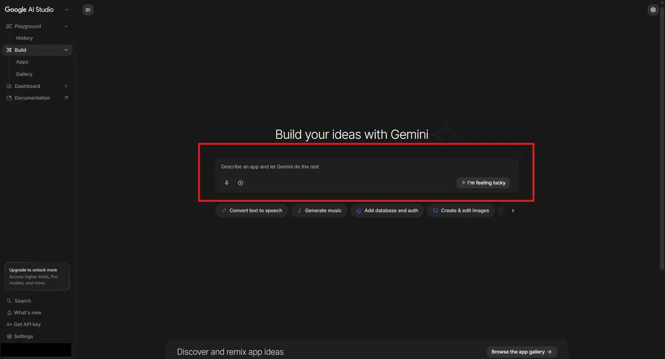Select the Generate music suggestion chip
This screenshot has height=359, width=665.
click(x=319, y=211)
